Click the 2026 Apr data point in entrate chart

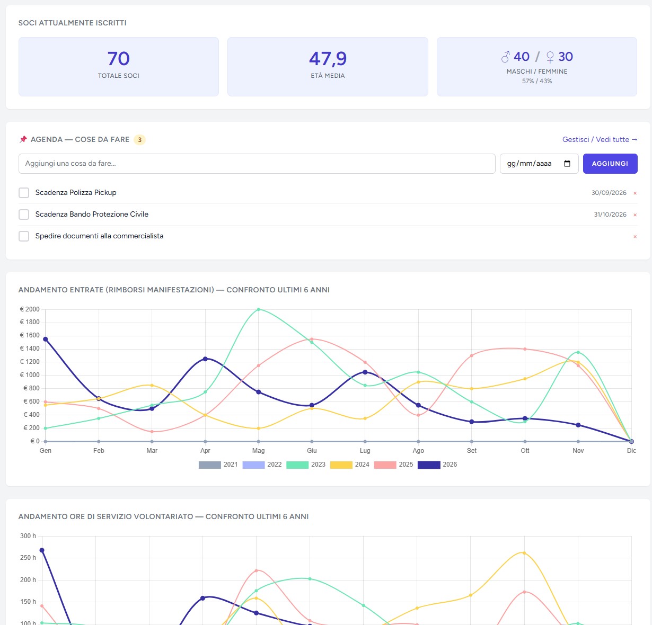click(x=205, y=359)
